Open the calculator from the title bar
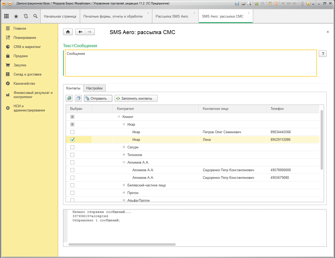 click(270, 3)
